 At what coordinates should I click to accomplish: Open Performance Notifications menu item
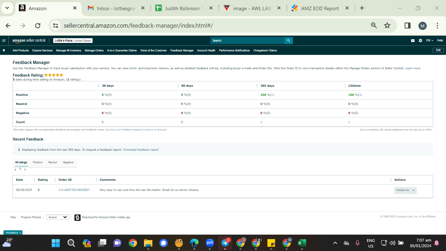(x=234, y=50)
